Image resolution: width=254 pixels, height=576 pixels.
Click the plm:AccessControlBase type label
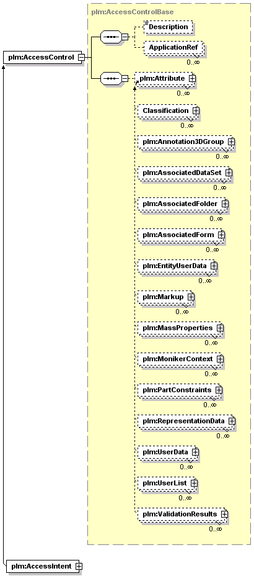[133, 12]
